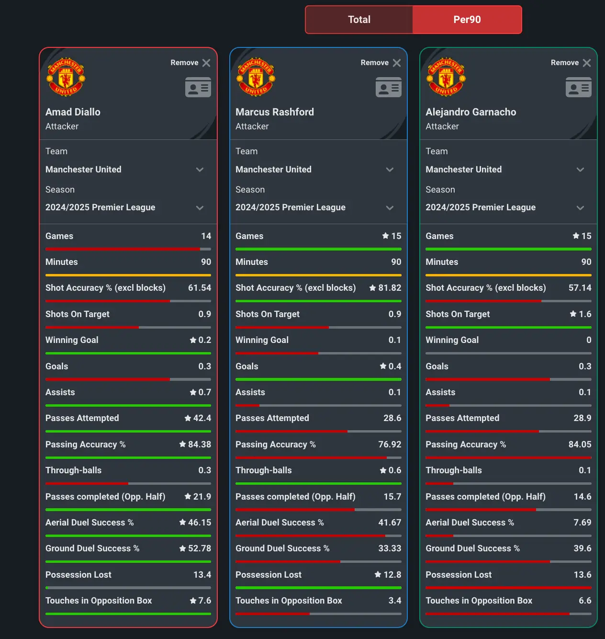Image resolution: width=605 pixels, height=639 pixels.
Task: Click the star next to Rashford's Games stat
Action: tap(384, 236)
